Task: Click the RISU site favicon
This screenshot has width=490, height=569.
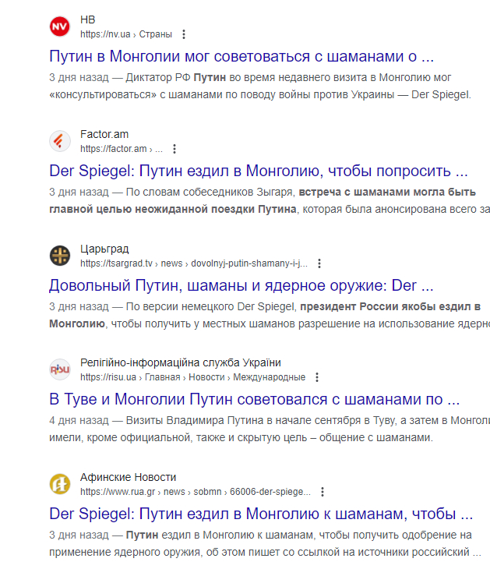Action: pos(60,369)
